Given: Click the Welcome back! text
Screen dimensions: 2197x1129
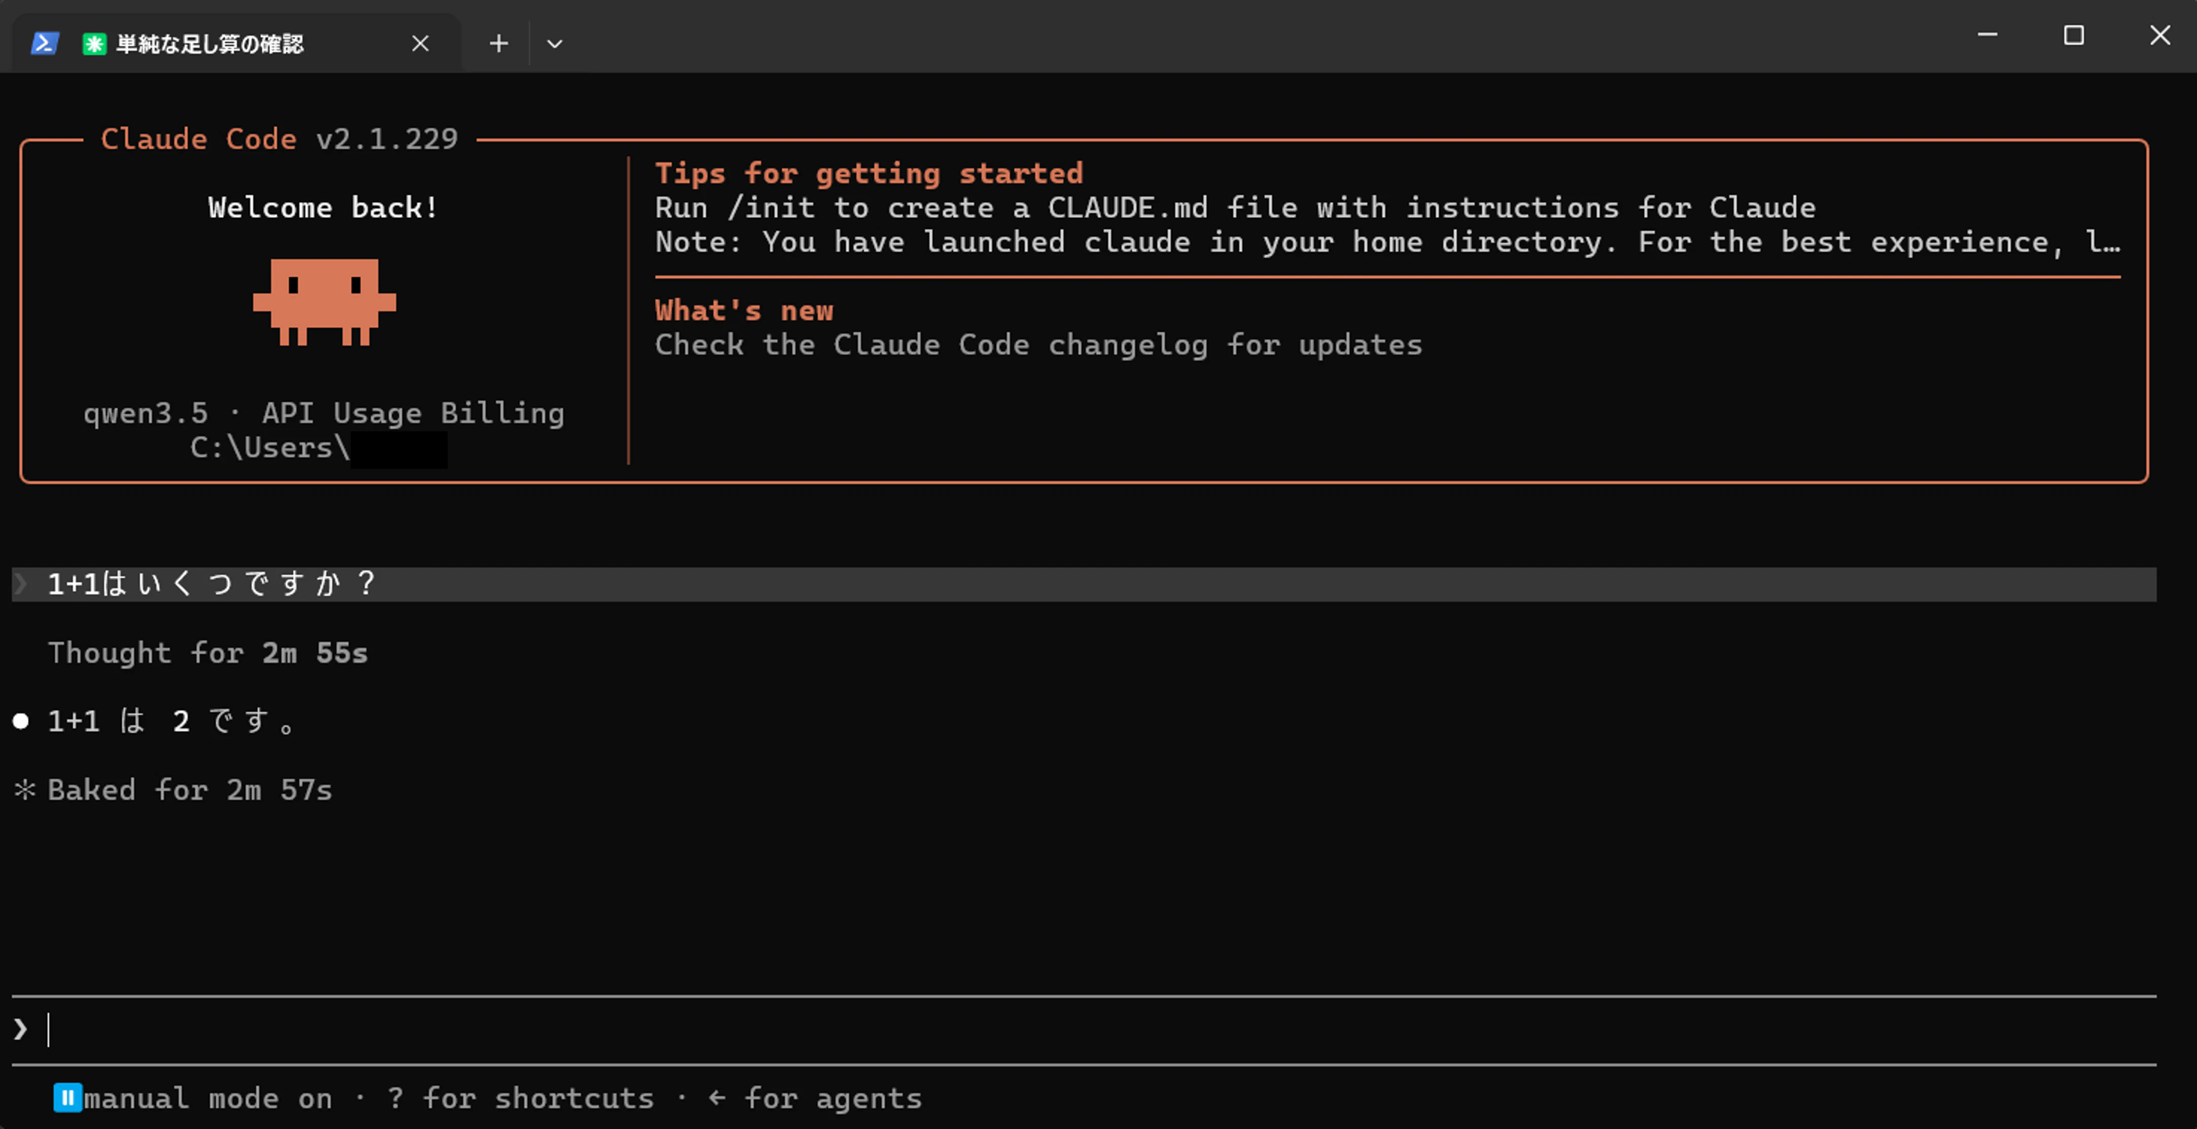Looking at the screenshot, I should pos(323,208).
